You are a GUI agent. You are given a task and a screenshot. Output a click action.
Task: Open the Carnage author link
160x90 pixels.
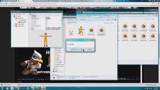point(41,79)
